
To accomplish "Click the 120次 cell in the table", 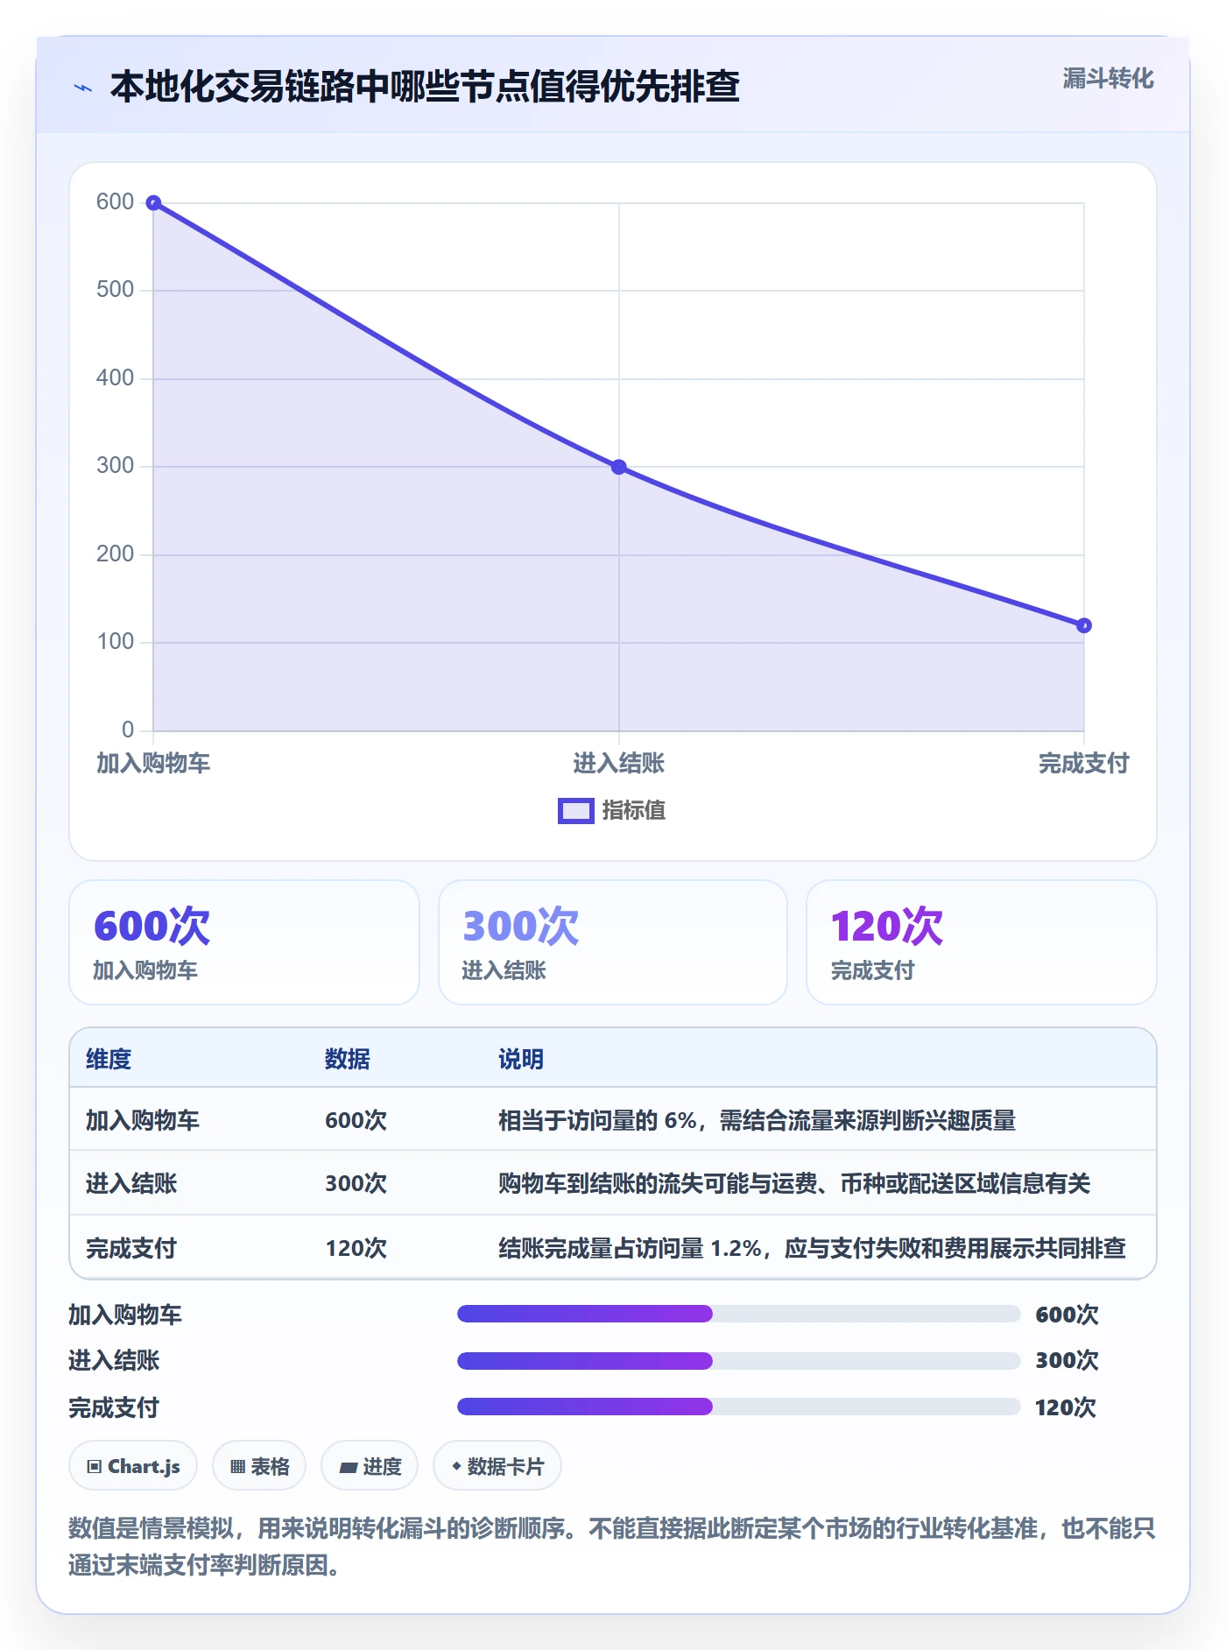I will point(356,1248).
